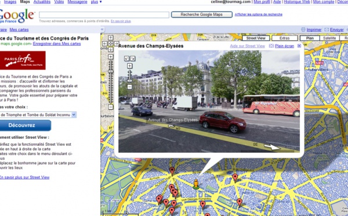Click the blue Découvrez button
348x216 pixels.
(25, 125)
